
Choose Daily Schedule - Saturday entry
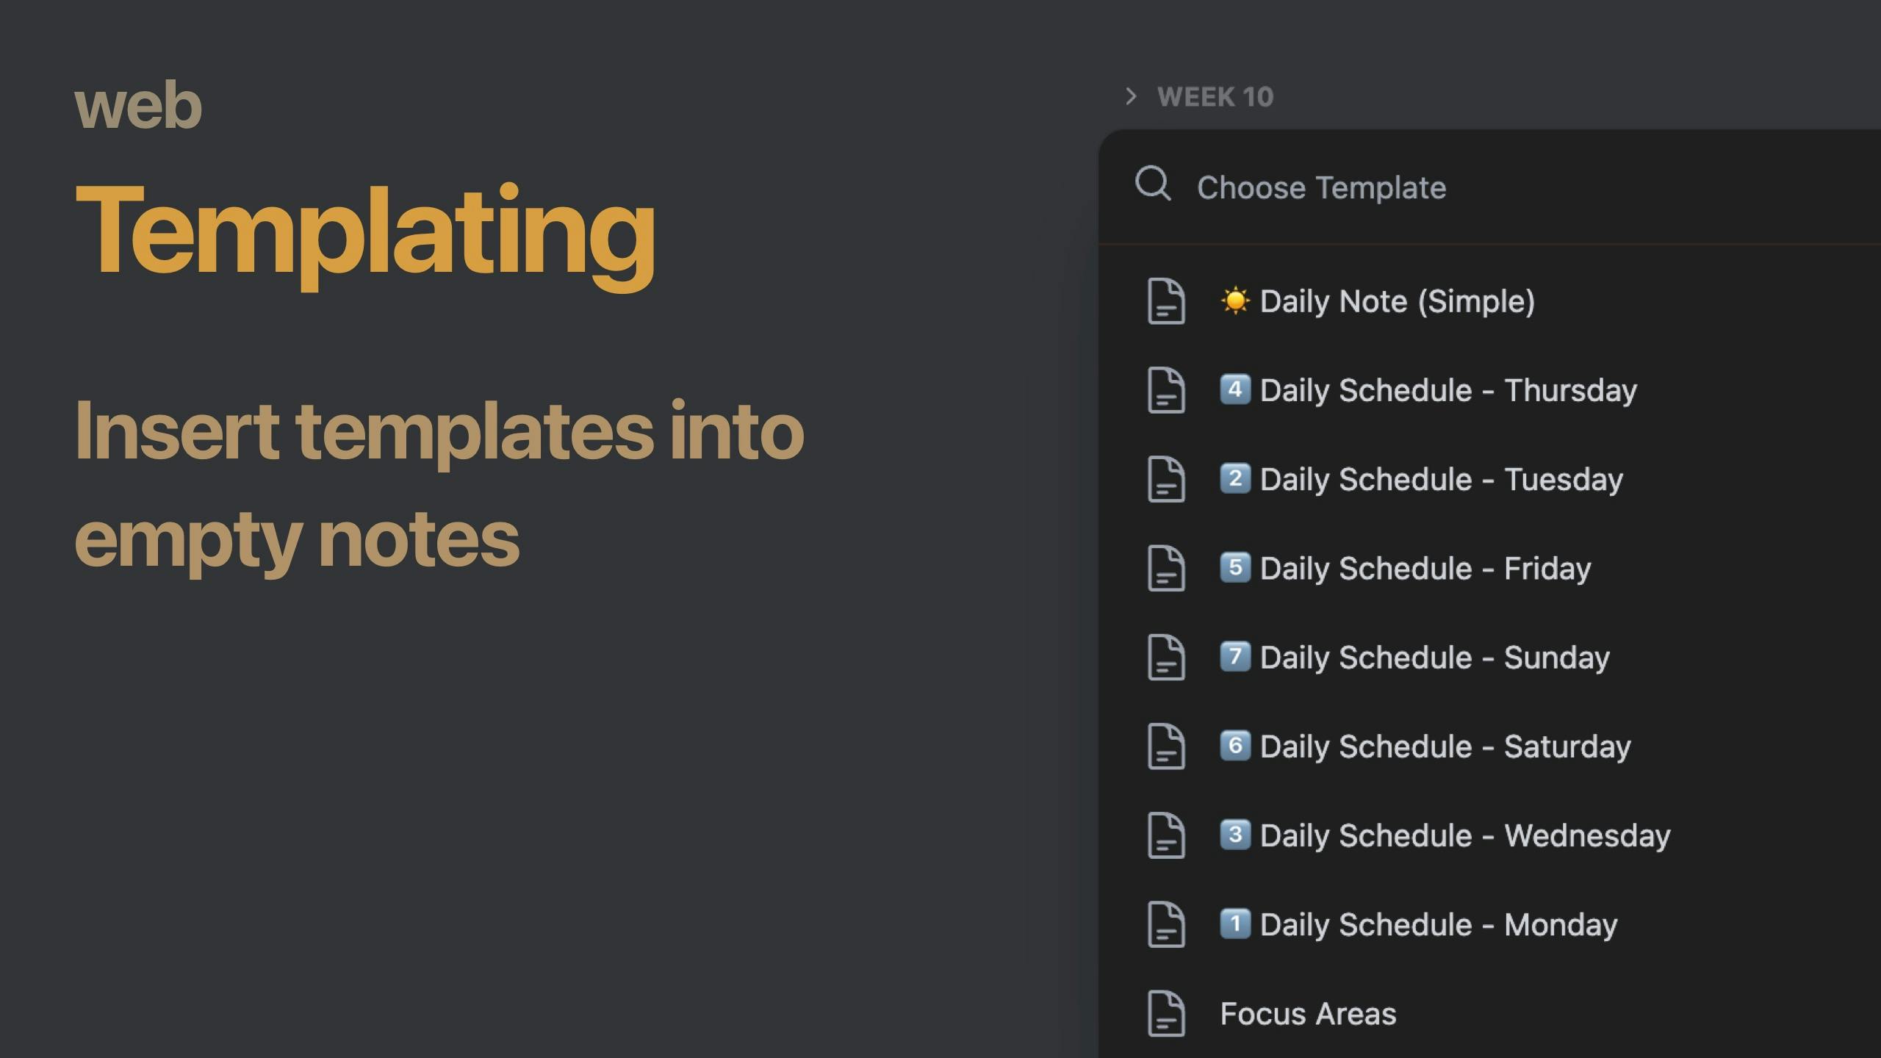tap(1445, 746)
